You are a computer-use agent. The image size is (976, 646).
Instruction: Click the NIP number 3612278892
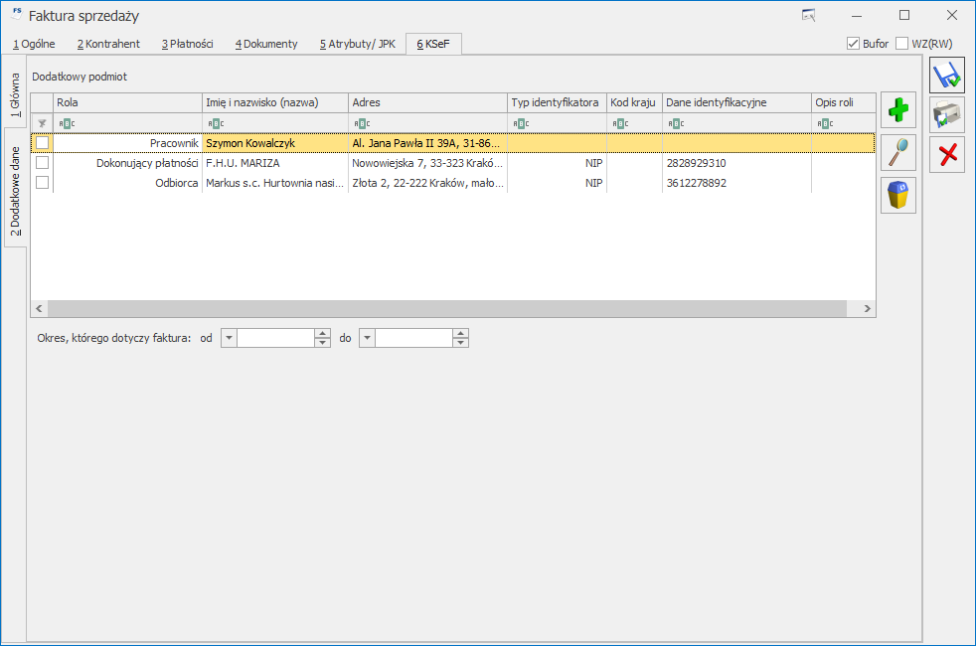[x=696, y=183]
